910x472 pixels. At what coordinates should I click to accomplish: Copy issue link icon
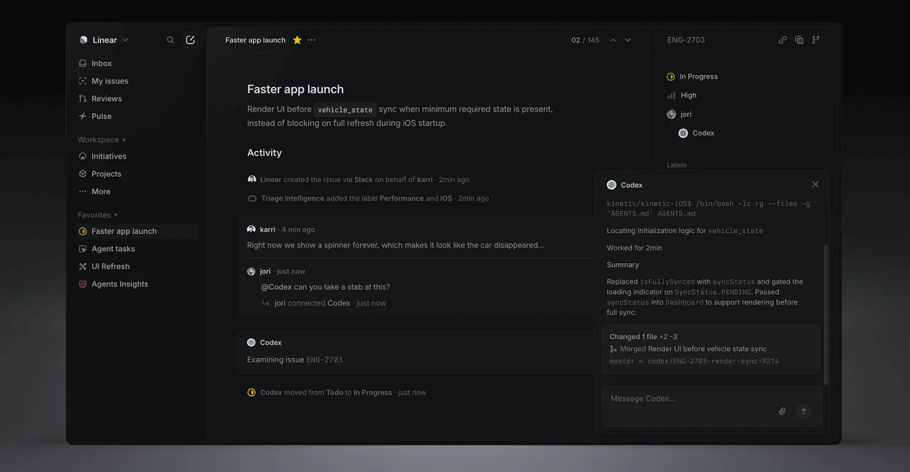[x=782, y=40]
